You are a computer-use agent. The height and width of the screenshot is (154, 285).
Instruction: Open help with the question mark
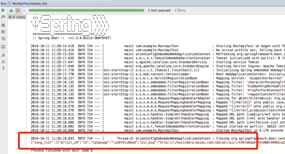(3, 69)
